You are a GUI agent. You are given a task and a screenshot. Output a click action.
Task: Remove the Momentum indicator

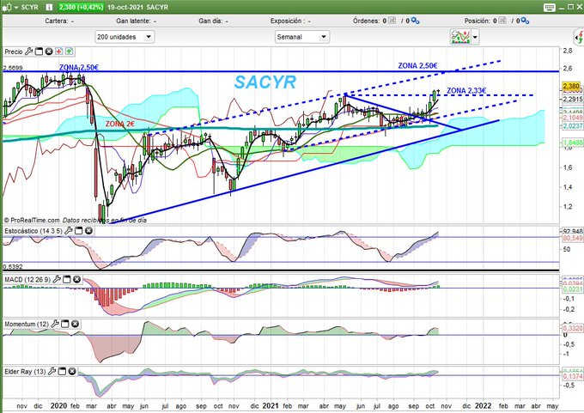[75, 324]
